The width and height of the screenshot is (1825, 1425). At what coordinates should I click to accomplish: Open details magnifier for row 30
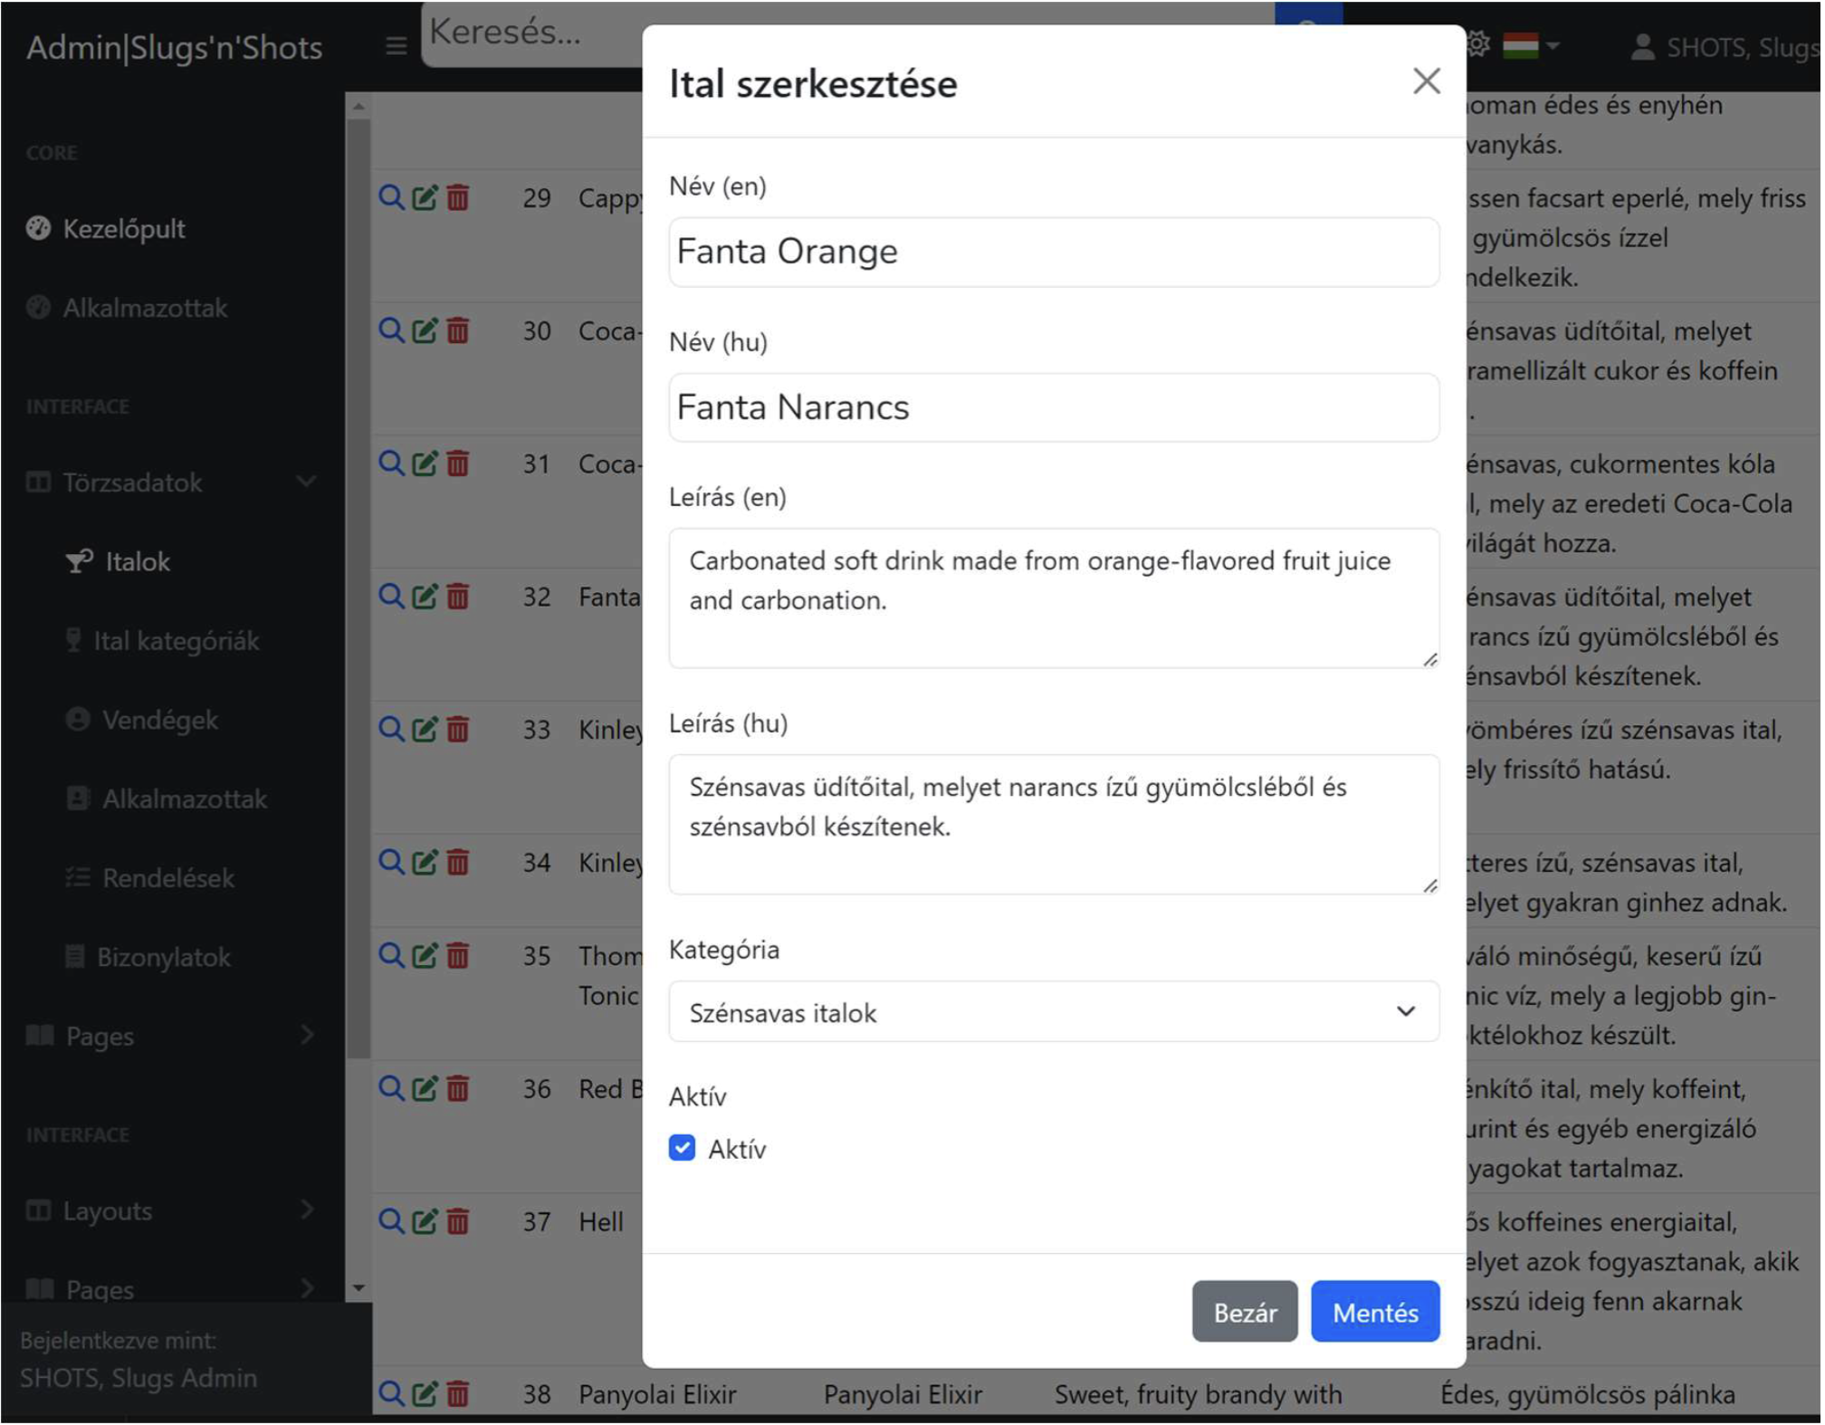click(x=391, y=330)
